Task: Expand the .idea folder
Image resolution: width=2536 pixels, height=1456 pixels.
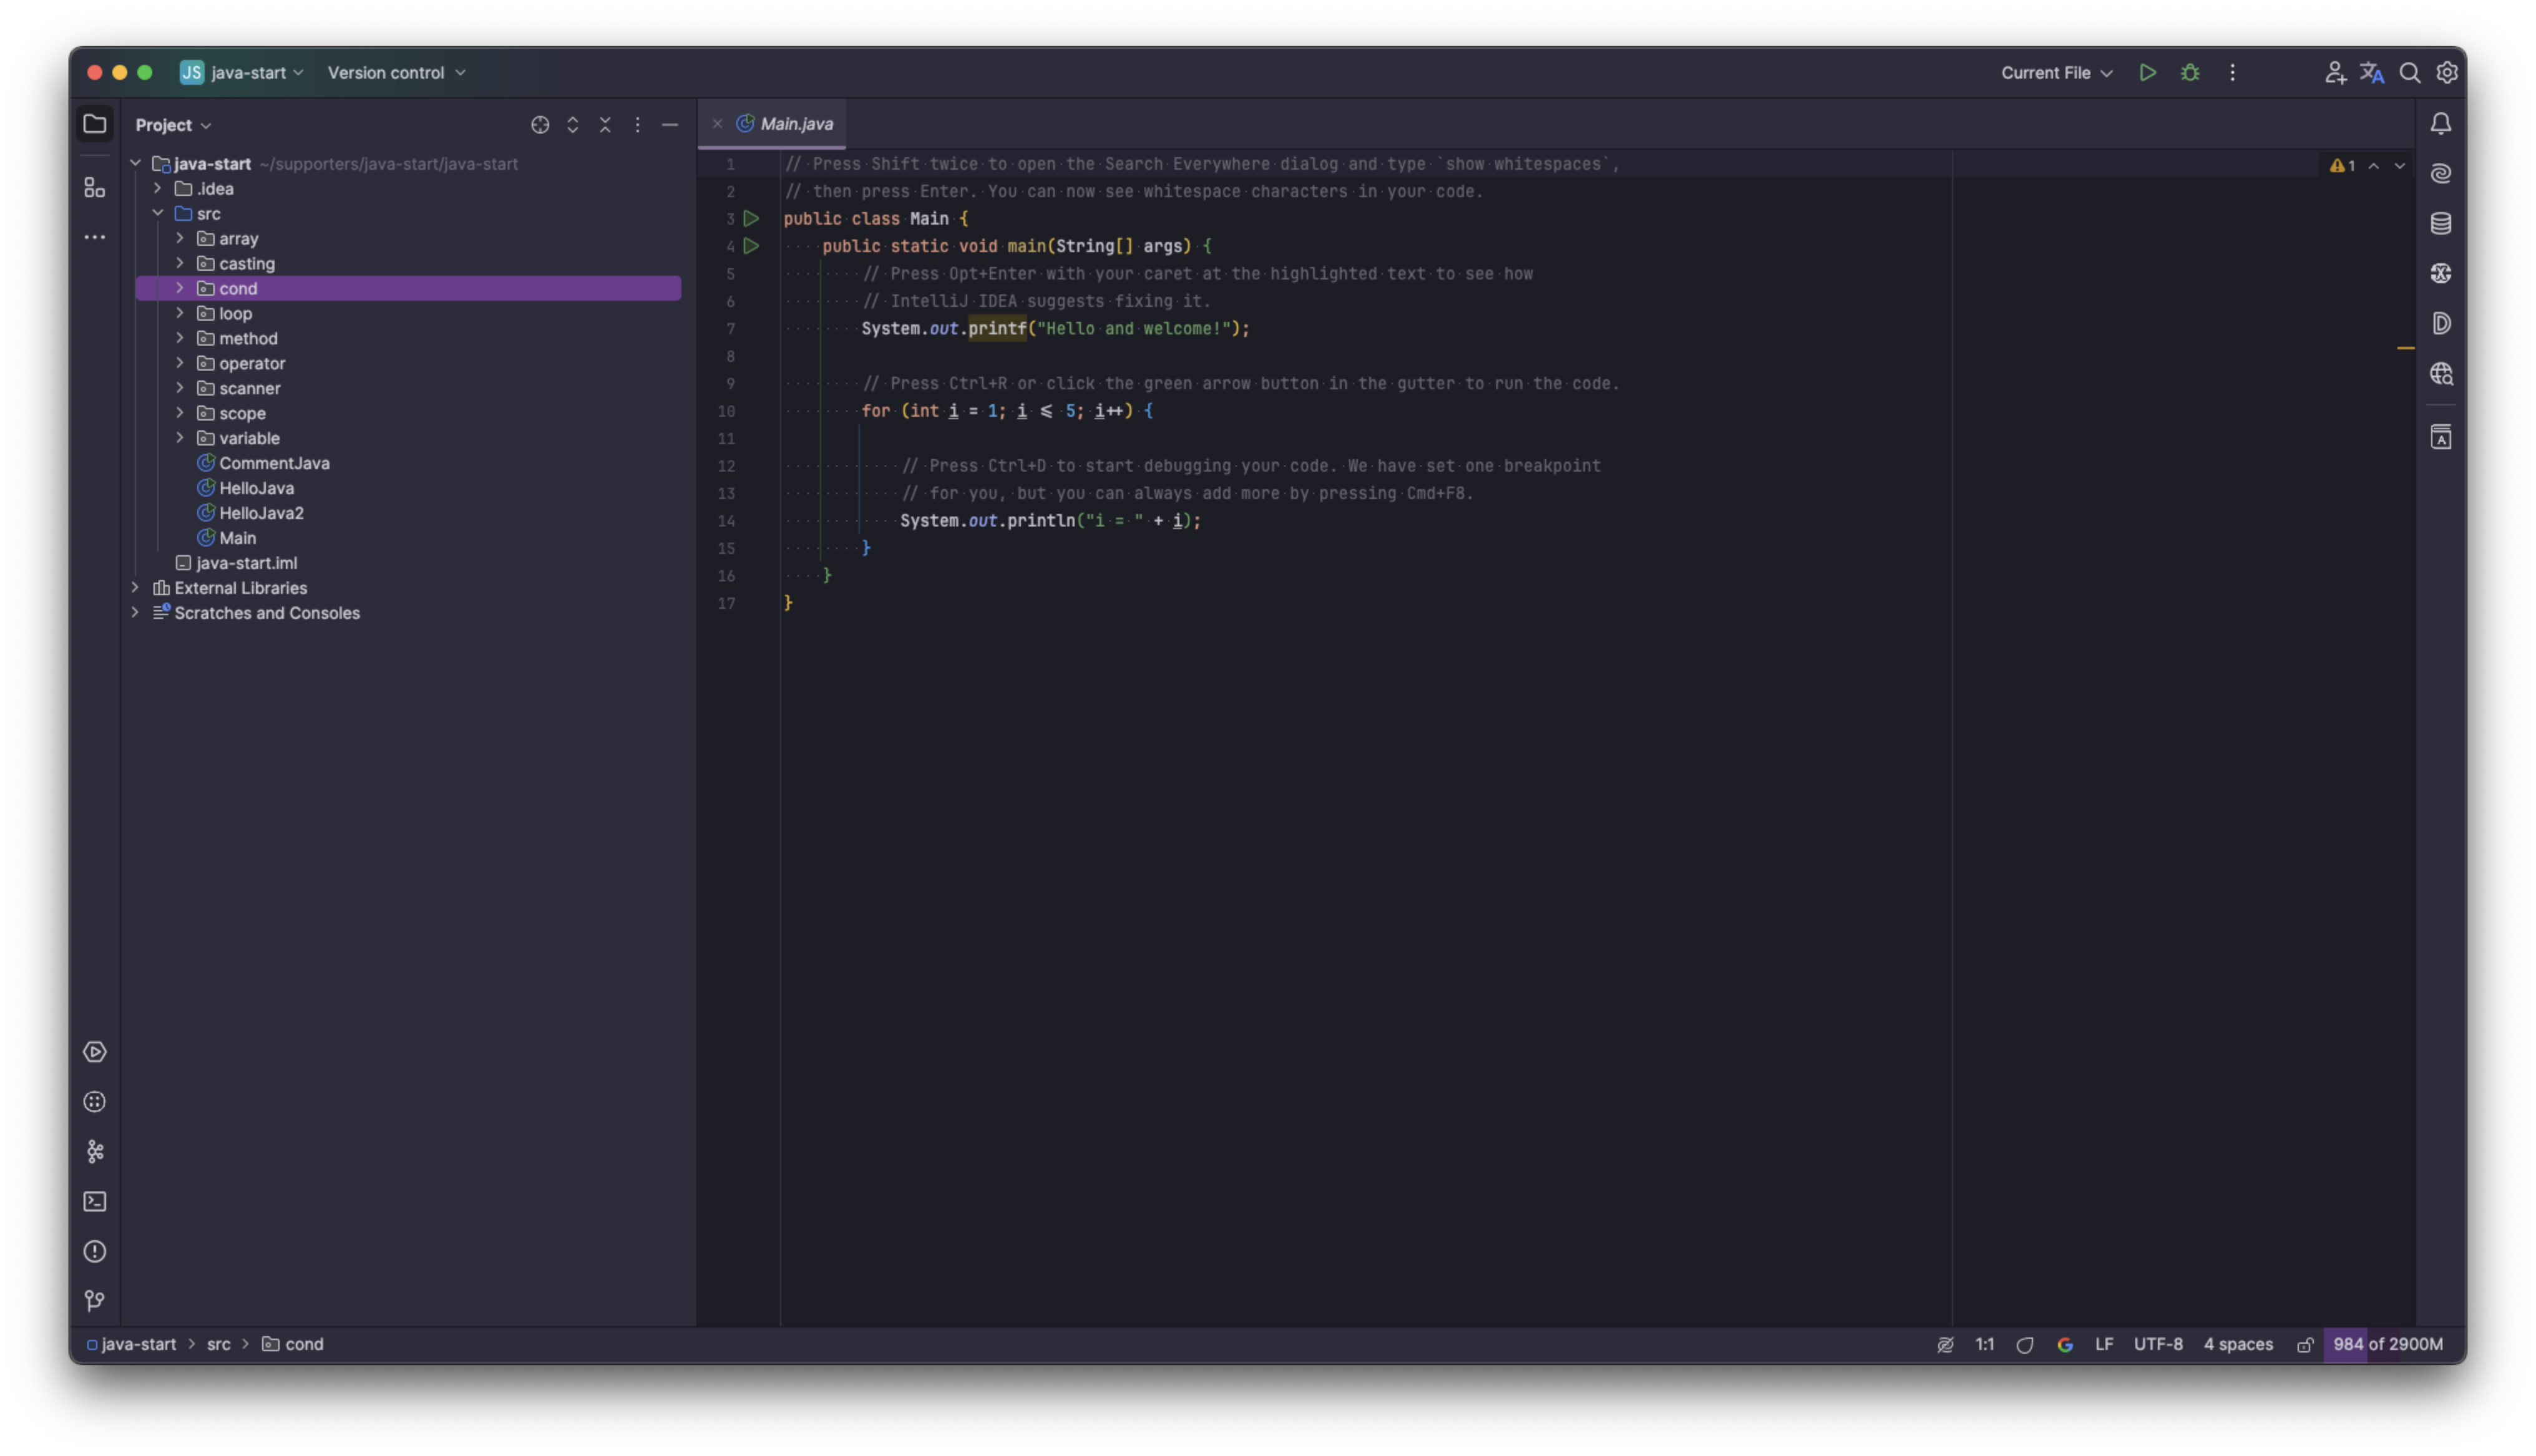Action: click(x=157, y=188)
